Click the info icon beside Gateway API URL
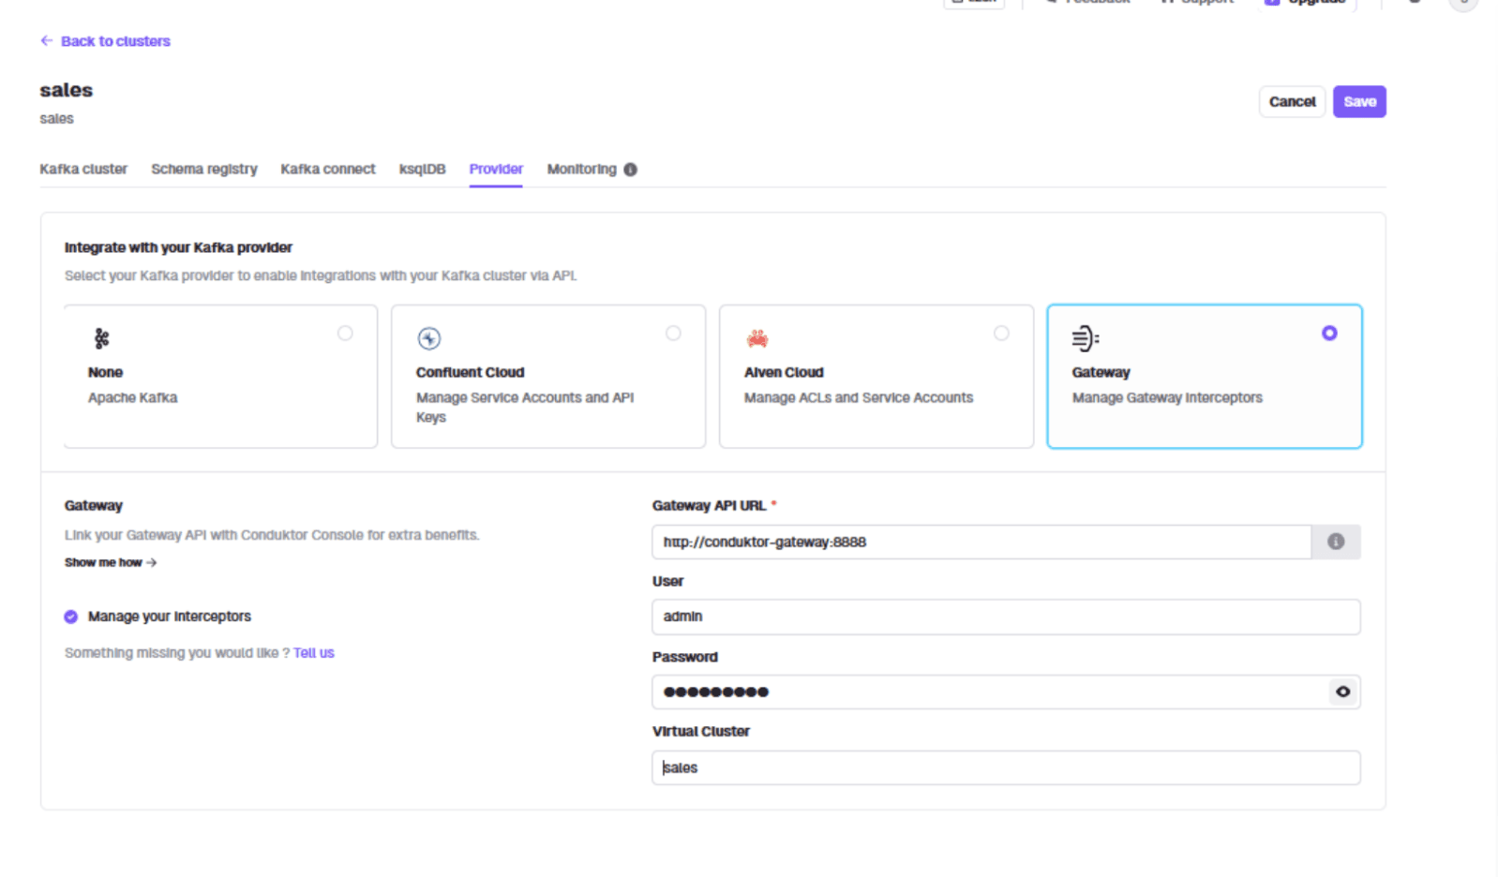 [1336, 542]
